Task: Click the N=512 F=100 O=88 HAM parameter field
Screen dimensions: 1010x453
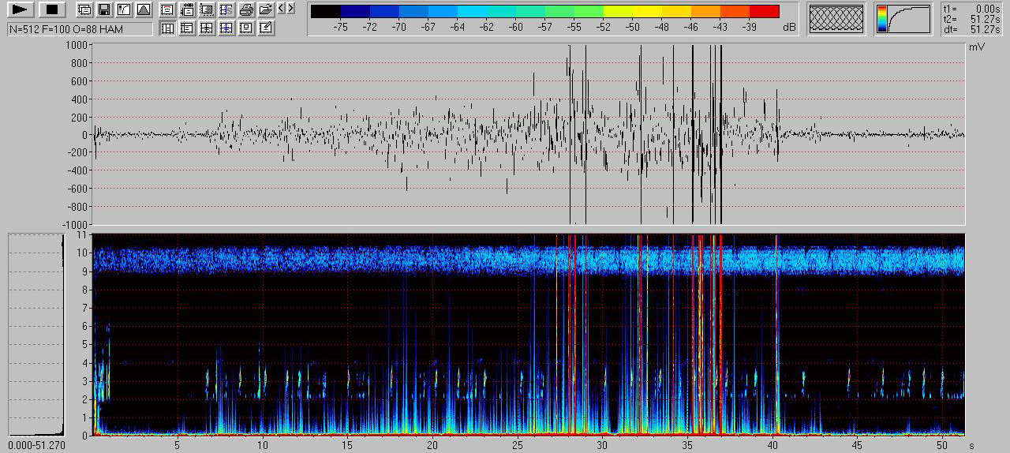Action: 80,29
